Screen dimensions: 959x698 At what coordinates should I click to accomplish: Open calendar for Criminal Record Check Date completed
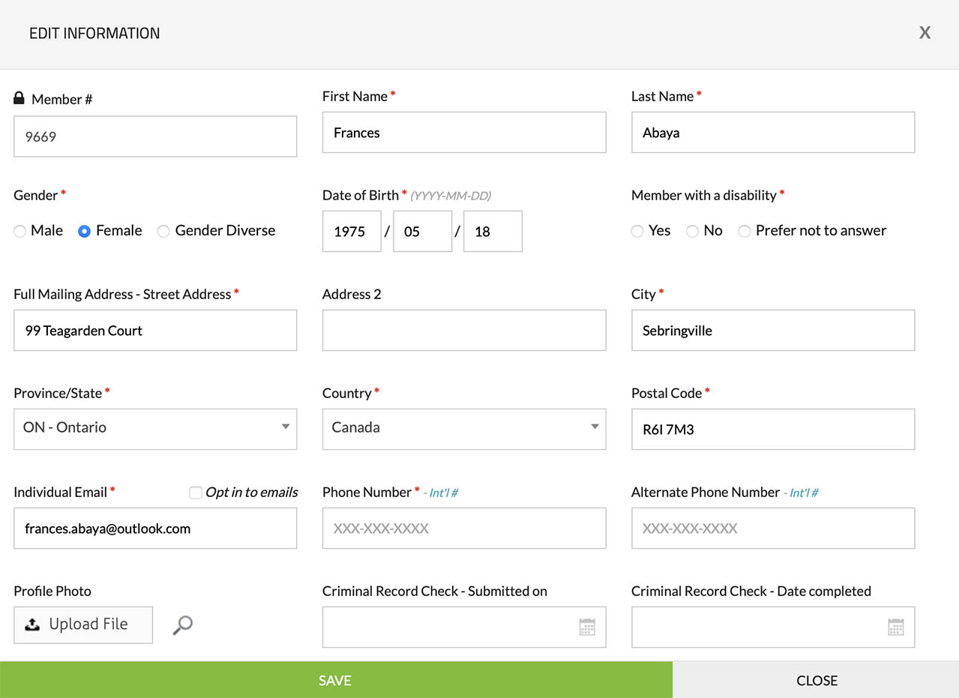[895, 627]
